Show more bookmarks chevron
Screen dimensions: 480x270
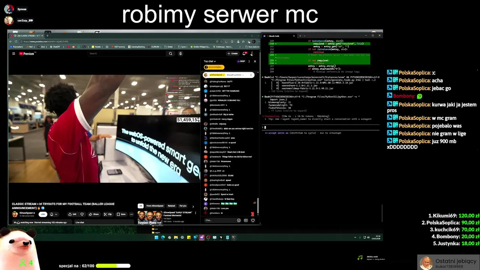click(240, 47)
